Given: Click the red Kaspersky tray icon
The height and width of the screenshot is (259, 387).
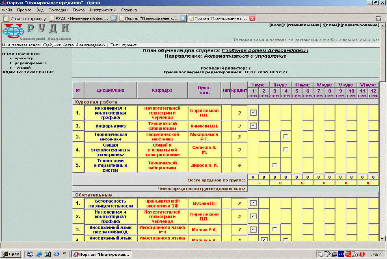Looking at the screenshot, I should 348,254.
